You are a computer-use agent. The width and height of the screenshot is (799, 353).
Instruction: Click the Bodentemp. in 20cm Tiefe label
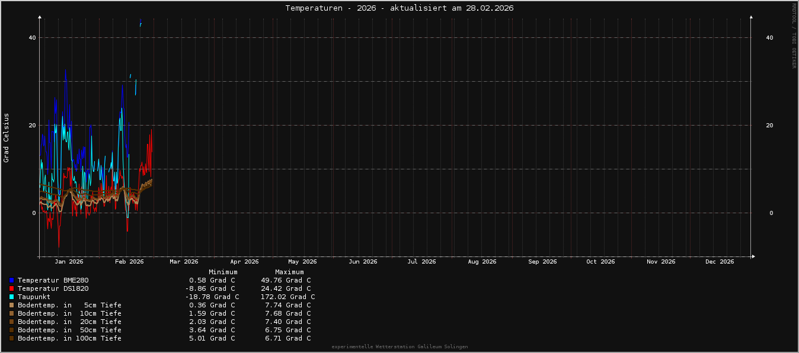tap(69, 322)
